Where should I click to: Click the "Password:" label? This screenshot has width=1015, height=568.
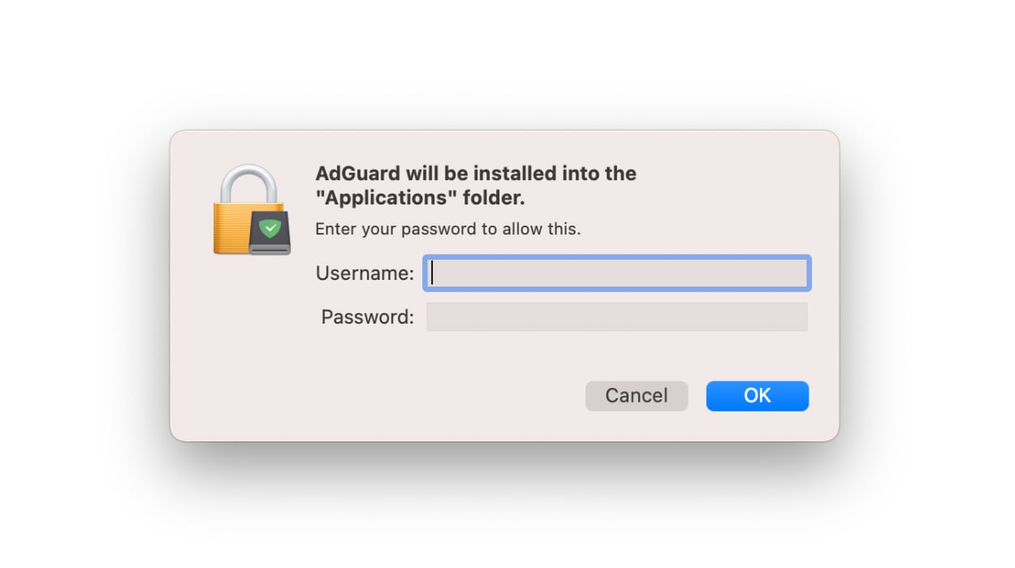(x=368, y=316)
